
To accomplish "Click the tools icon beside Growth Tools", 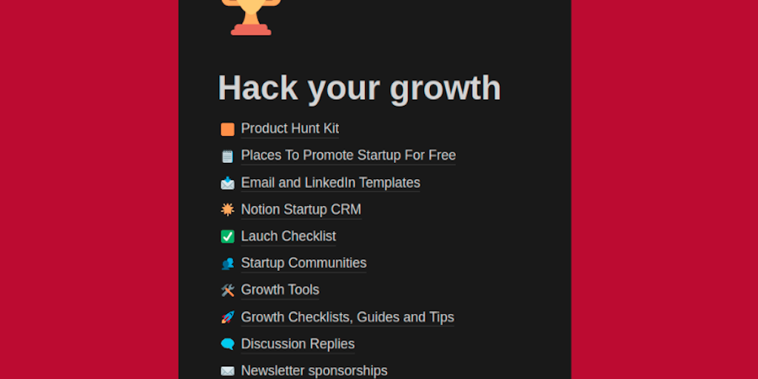I will 227,290.
